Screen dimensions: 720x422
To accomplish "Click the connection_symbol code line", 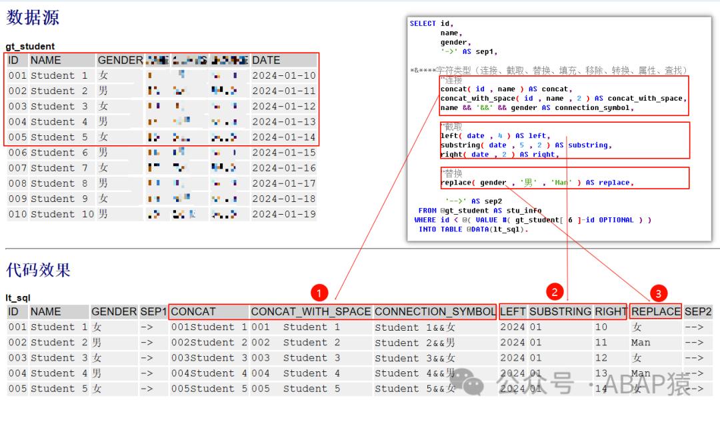I will [x=537, y=108].
